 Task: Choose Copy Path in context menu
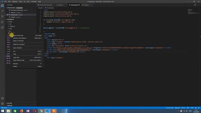(x=27, y=57)
